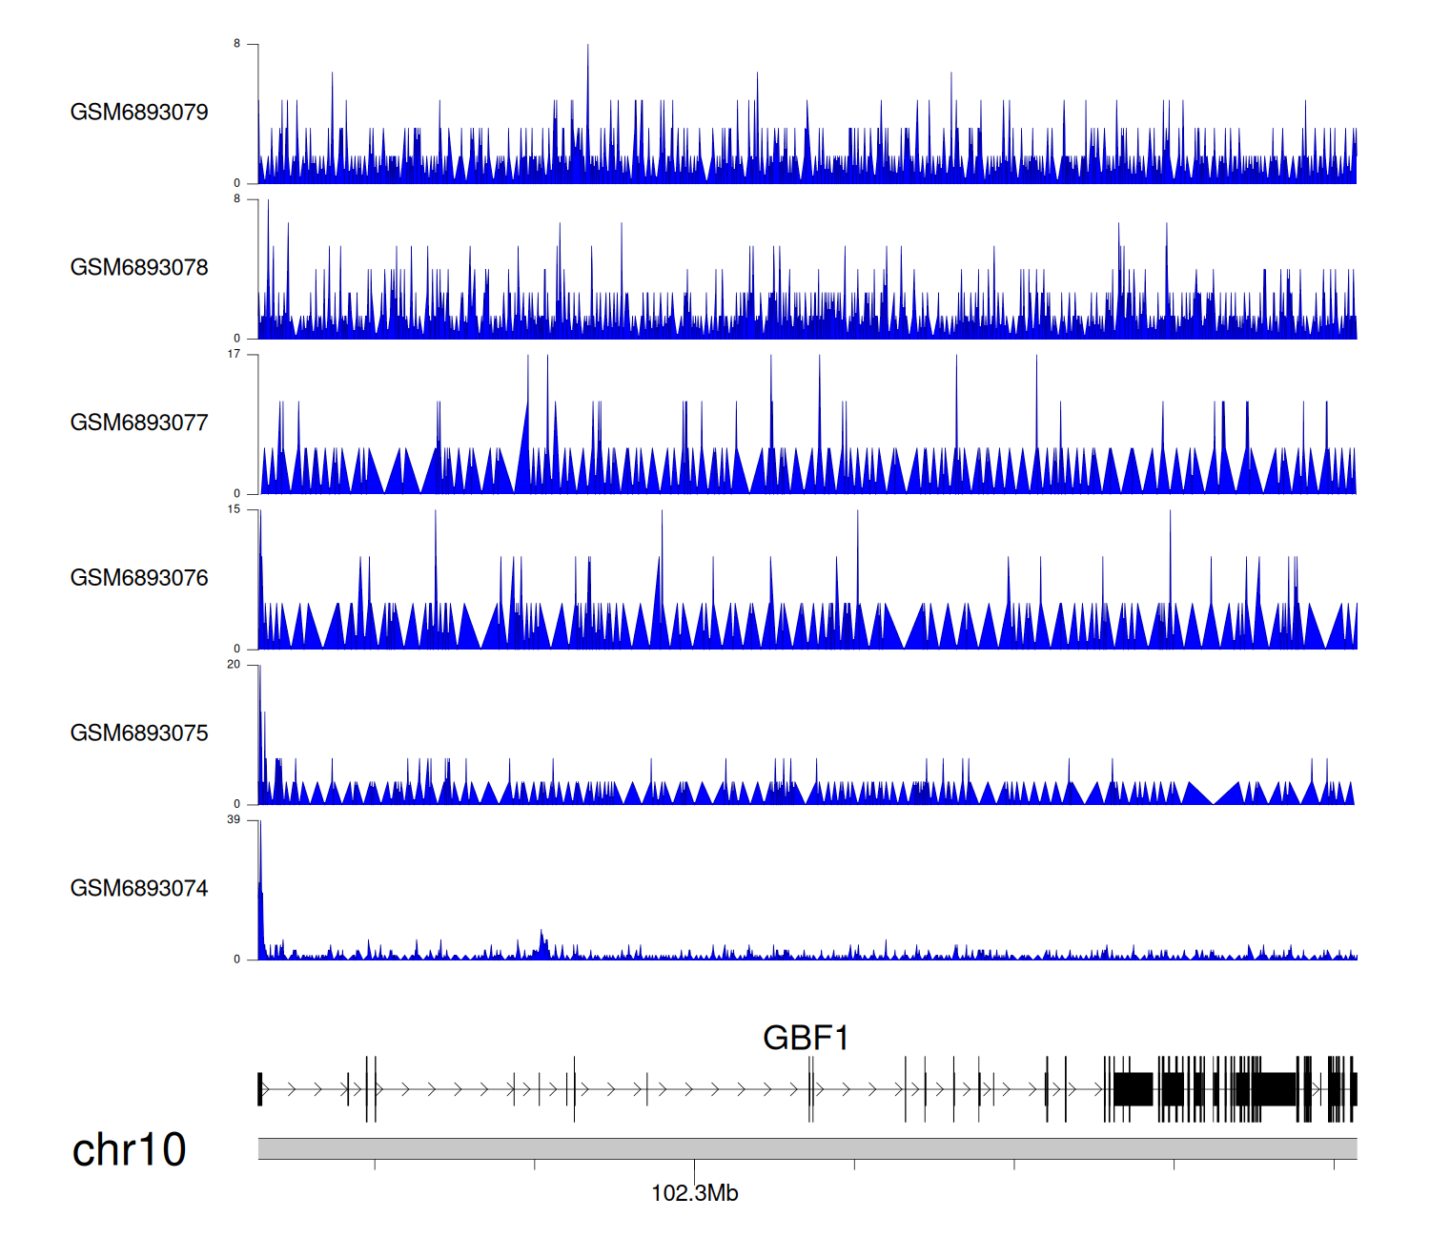Open the GBF1 gene name

(x=806, y=1038)
